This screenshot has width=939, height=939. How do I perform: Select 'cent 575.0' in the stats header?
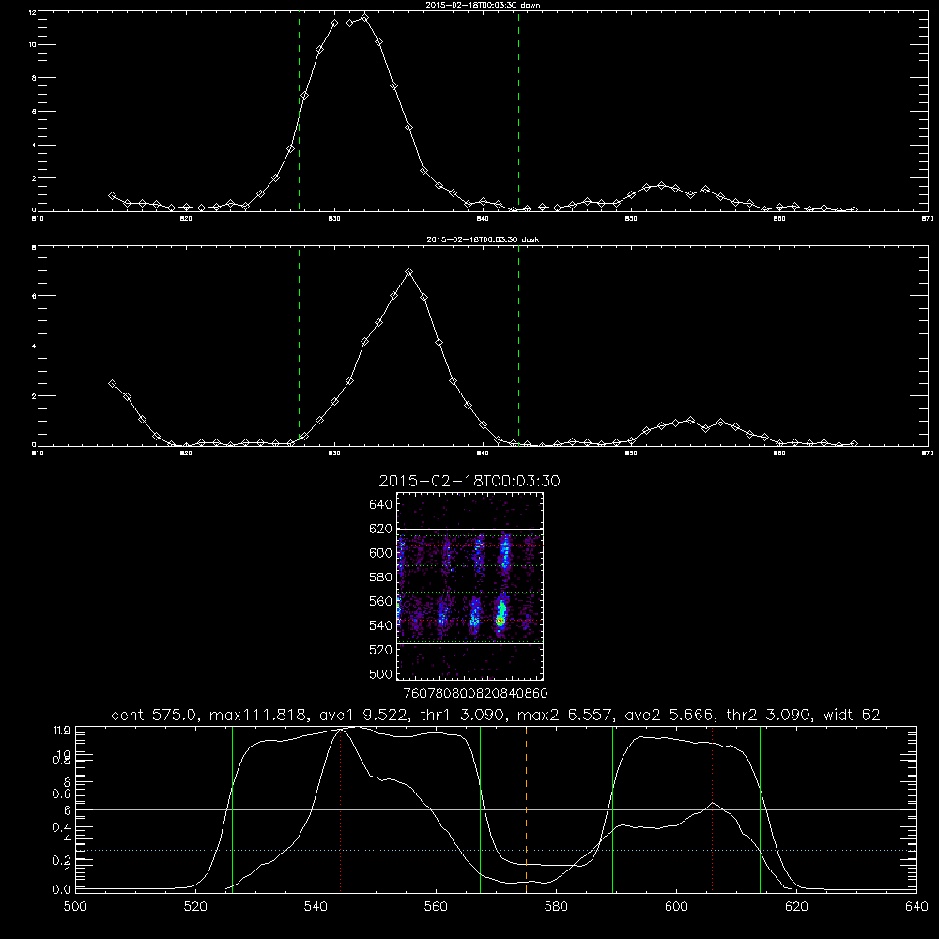click(157, 715)
